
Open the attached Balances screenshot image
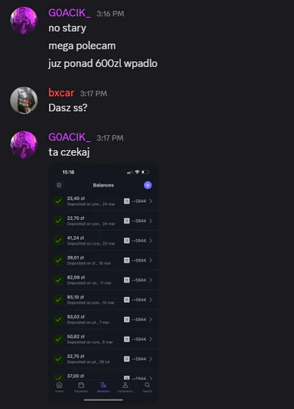[104, 283]
